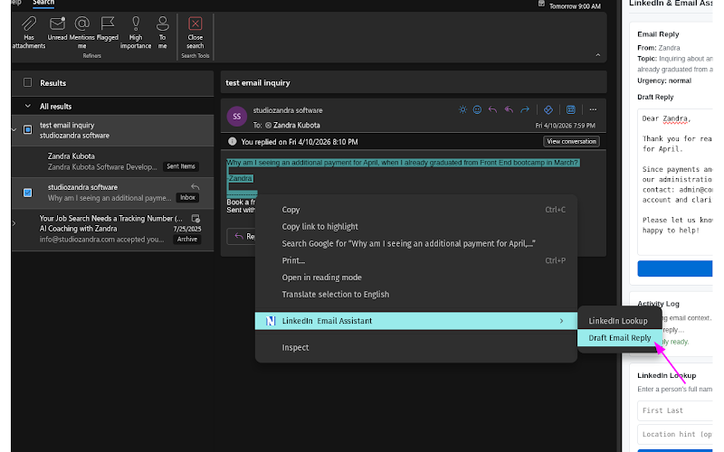Open LinkedIn Email Assistant submenu arrow
This screenshot has width=724, height=452.
coord(561,321)
